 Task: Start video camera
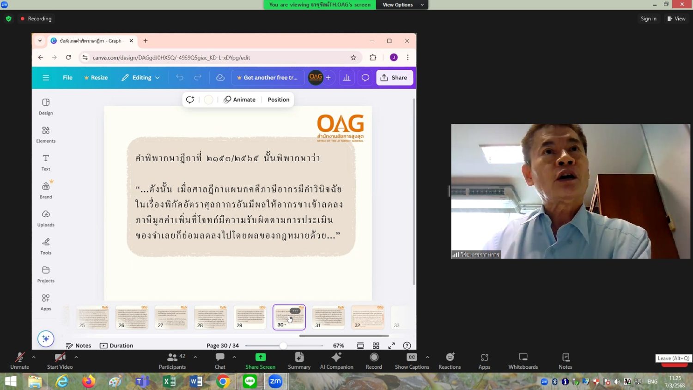pos(60,360)
